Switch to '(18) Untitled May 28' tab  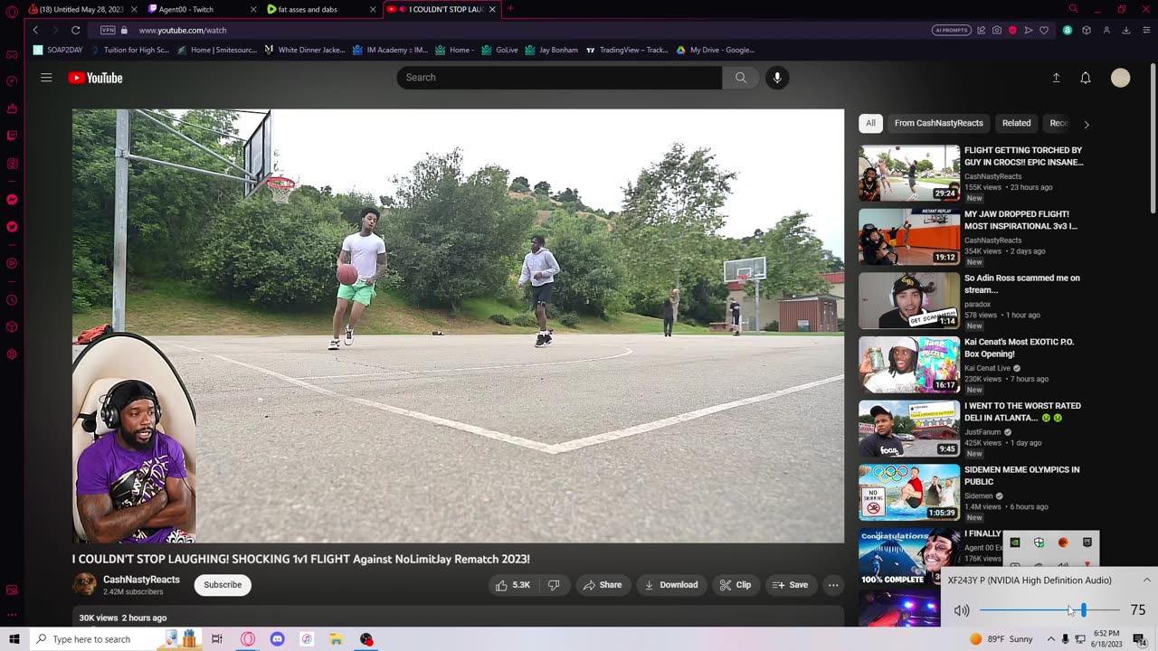click(x=81, y=9)
